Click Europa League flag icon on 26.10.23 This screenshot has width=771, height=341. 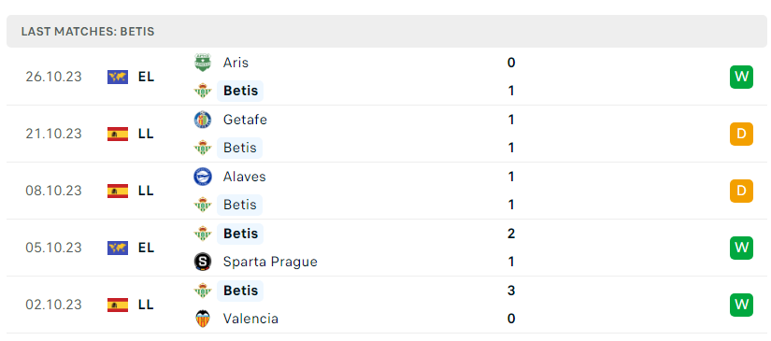coord(118,78)
